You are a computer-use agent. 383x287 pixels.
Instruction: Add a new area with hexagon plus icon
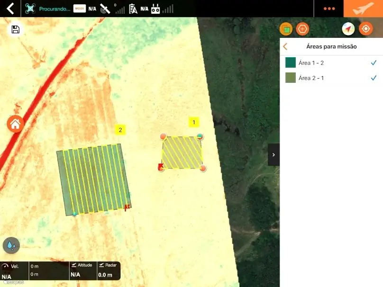coord(302,29)
